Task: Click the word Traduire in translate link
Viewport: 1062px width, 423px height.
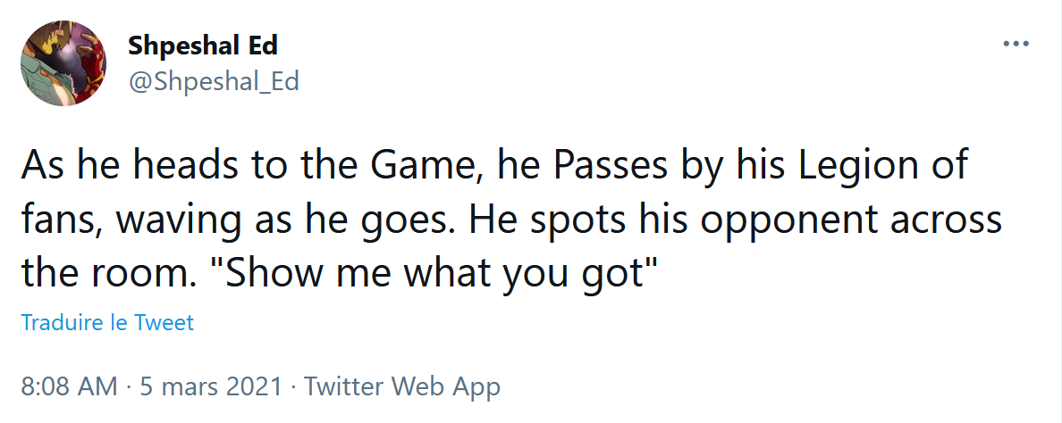Action: pyautogui.click(x=63, y=322)
